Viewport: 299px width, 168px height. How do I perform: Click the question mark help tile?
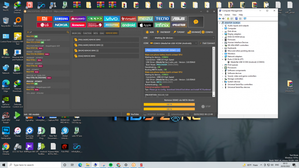(196, 22)
